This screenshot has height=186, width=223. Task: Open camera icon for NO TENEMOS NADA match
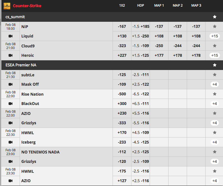(11, 161)
